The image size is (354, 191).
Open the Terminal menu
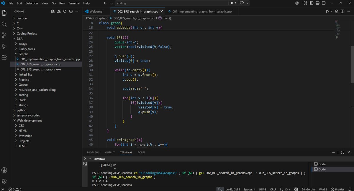pos(74,3)
